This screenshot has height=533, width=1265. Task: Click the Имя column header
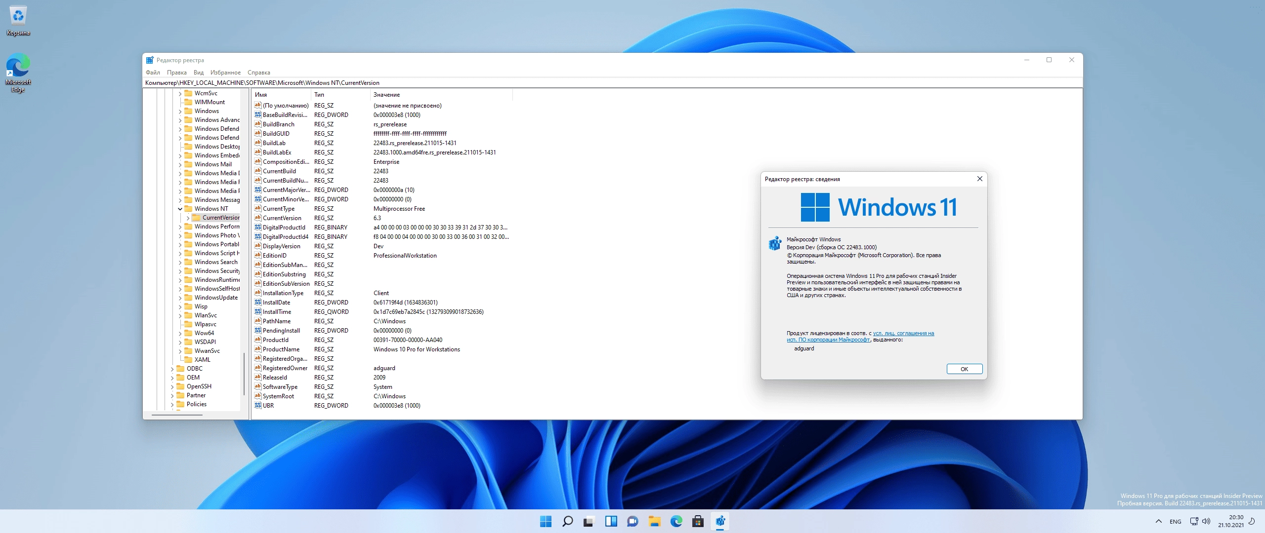point(281,95)
